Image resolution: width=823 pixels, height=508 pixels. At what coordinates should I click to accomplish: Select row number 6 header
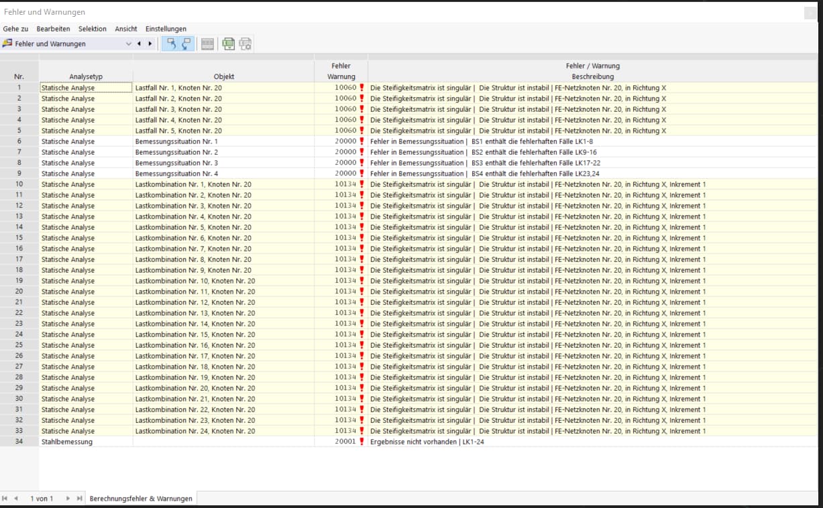click(x=19, y=141)
